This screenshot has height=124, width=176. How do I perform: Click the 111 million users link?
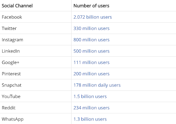(91, 63)
